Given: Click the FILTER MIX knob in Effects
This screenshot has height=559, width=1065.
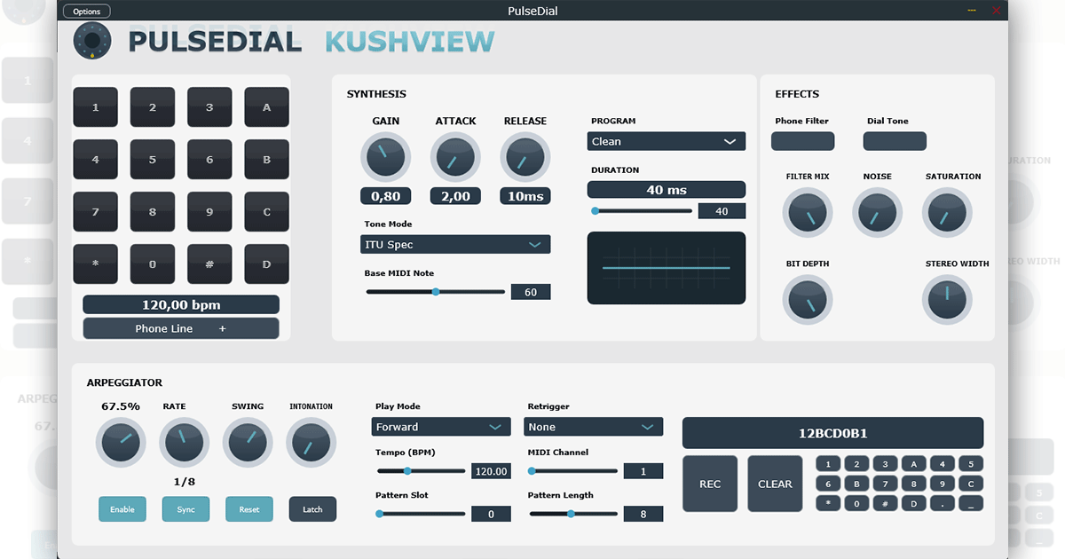Looking at the screenshot, I should coord(807,212).
